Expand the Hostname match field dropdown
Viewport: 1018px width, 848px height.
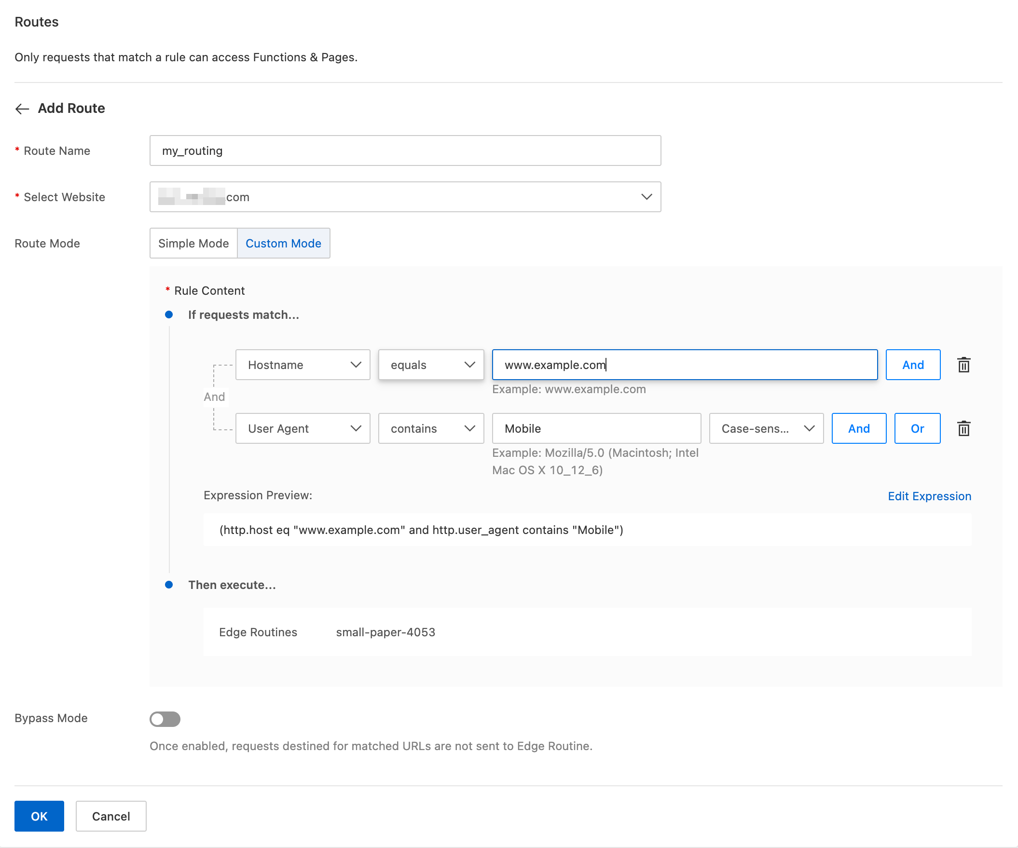303,365
